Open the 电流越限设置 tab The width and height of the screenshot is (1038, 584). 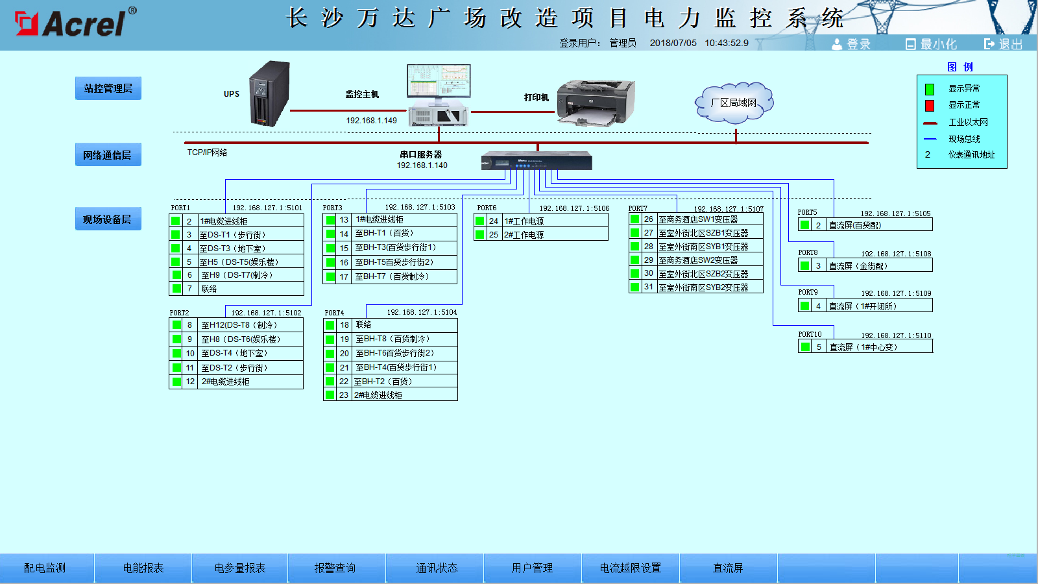(631, 568)
